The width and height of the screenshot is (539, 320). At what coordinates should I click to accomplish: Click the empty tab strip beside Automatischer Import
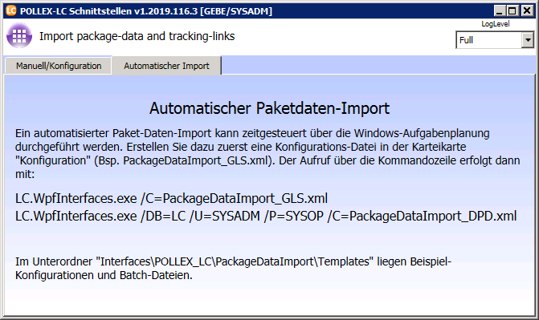coord(378,65)
